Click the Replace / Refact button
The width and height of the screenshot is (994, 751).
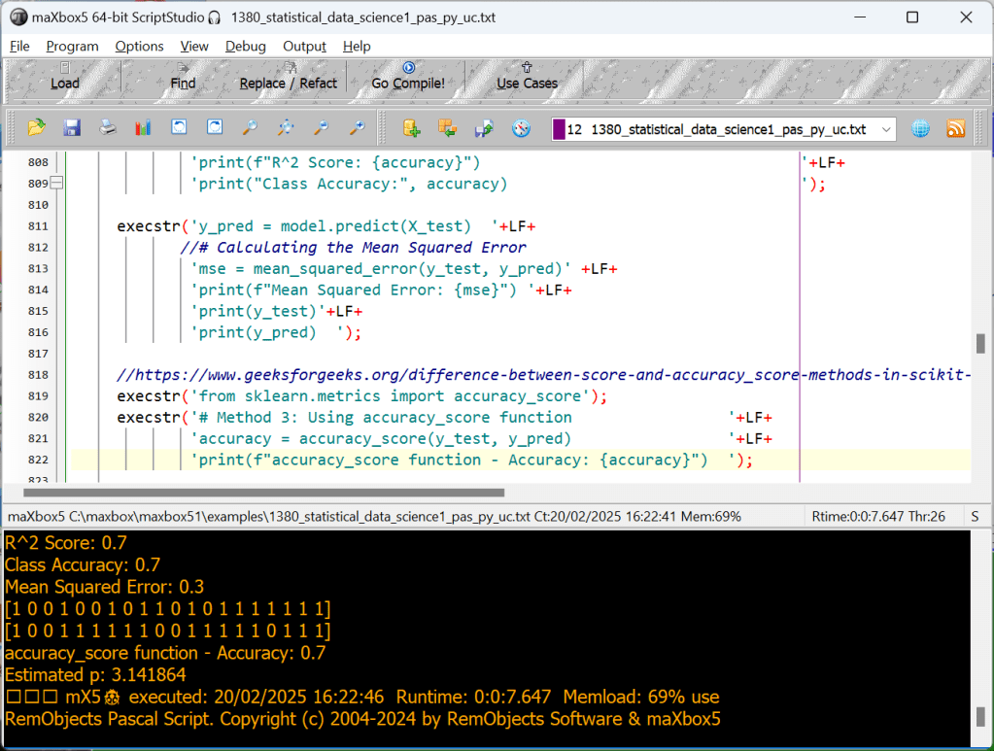coord(289,76)
